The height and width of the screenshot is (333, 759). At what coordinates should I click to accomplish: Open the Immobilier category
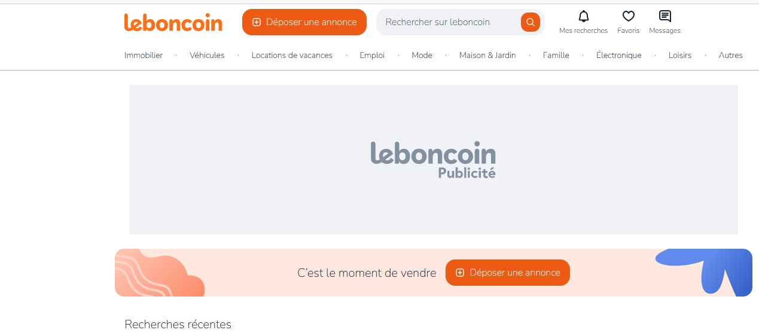(x=144, y=55)
